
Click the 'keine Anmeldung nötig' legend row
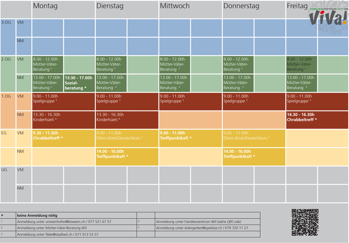(x=37, y=215)
